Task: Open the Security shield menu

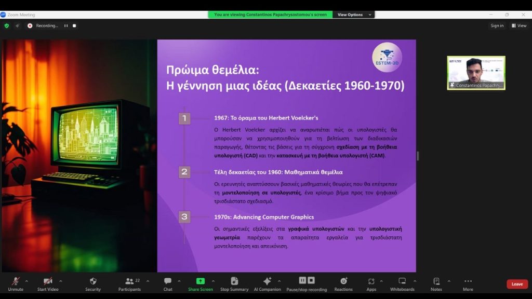Action: 93,284
